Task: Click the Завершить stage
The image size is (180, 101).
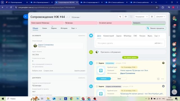Action: (x=149, y=23)
